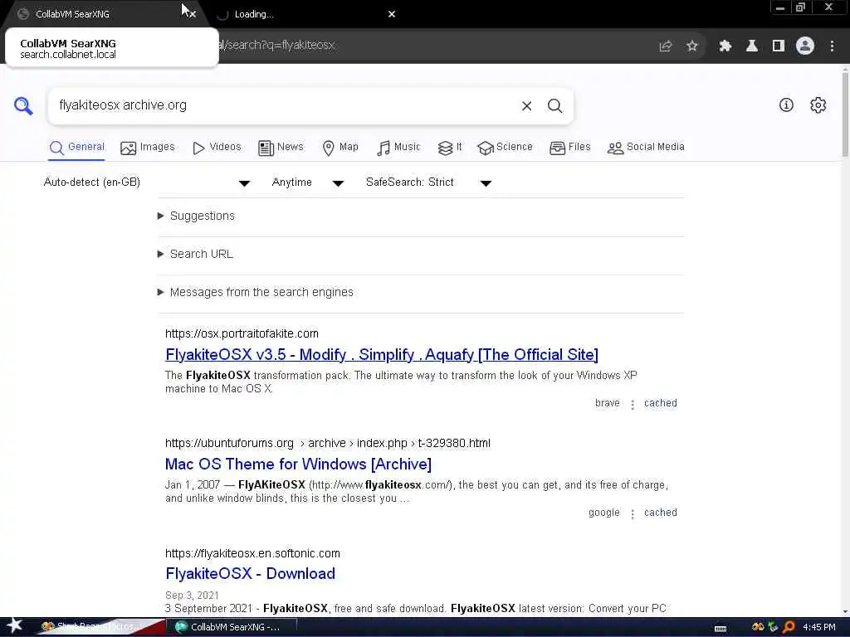Switch to Files category
Screen dimensions: 850x637
569,148
